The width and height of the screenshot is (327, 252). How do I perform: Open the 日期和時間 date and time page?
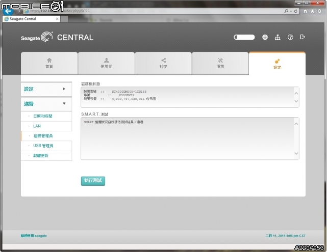(46, 116)
